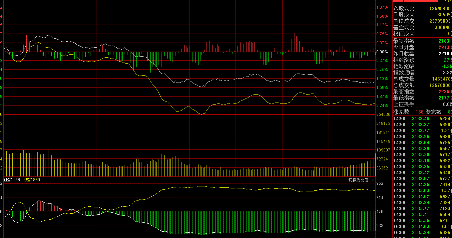Select the tick row priced 2182.27
Image resolution: width=452 pixels, height=238 pixels.
[x=423, y=124]
